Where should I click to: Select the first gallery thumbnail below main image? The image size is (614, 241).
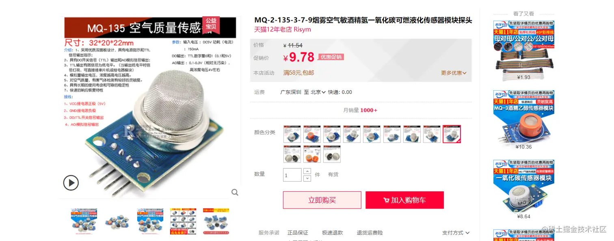pos(84,221)
